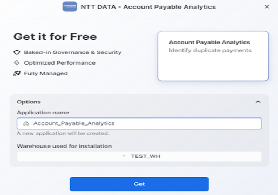Click the Get it for Free heading
Viewport: 278px width, 195px height.
click(55, 37)
